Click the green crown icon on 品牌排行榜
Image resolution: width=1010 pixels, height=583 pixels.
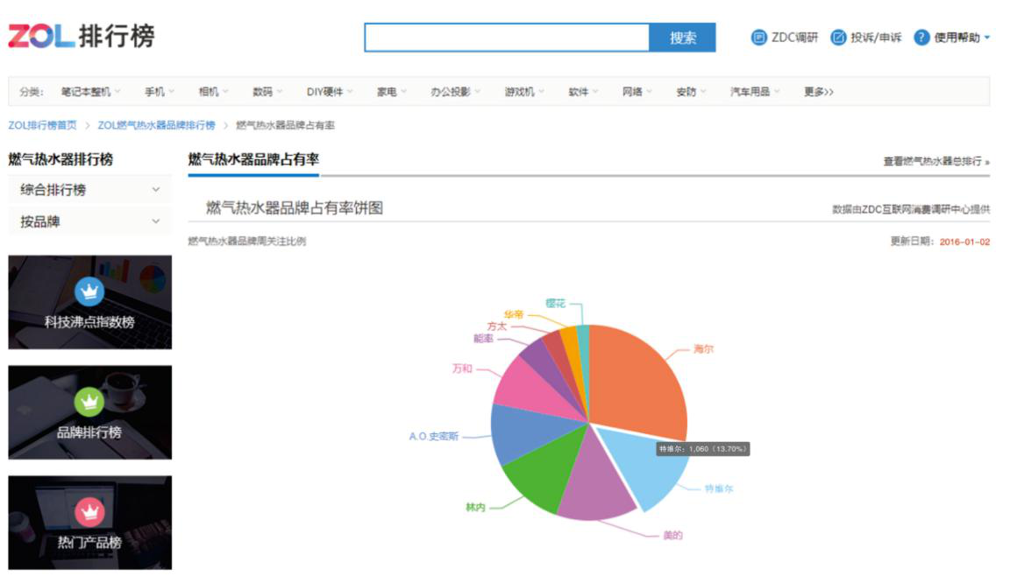coord(89,402)
